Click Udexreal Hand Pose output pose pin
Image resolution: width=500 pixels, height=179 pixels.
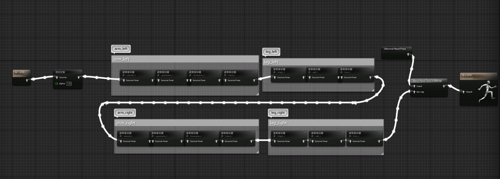point(408,54)
